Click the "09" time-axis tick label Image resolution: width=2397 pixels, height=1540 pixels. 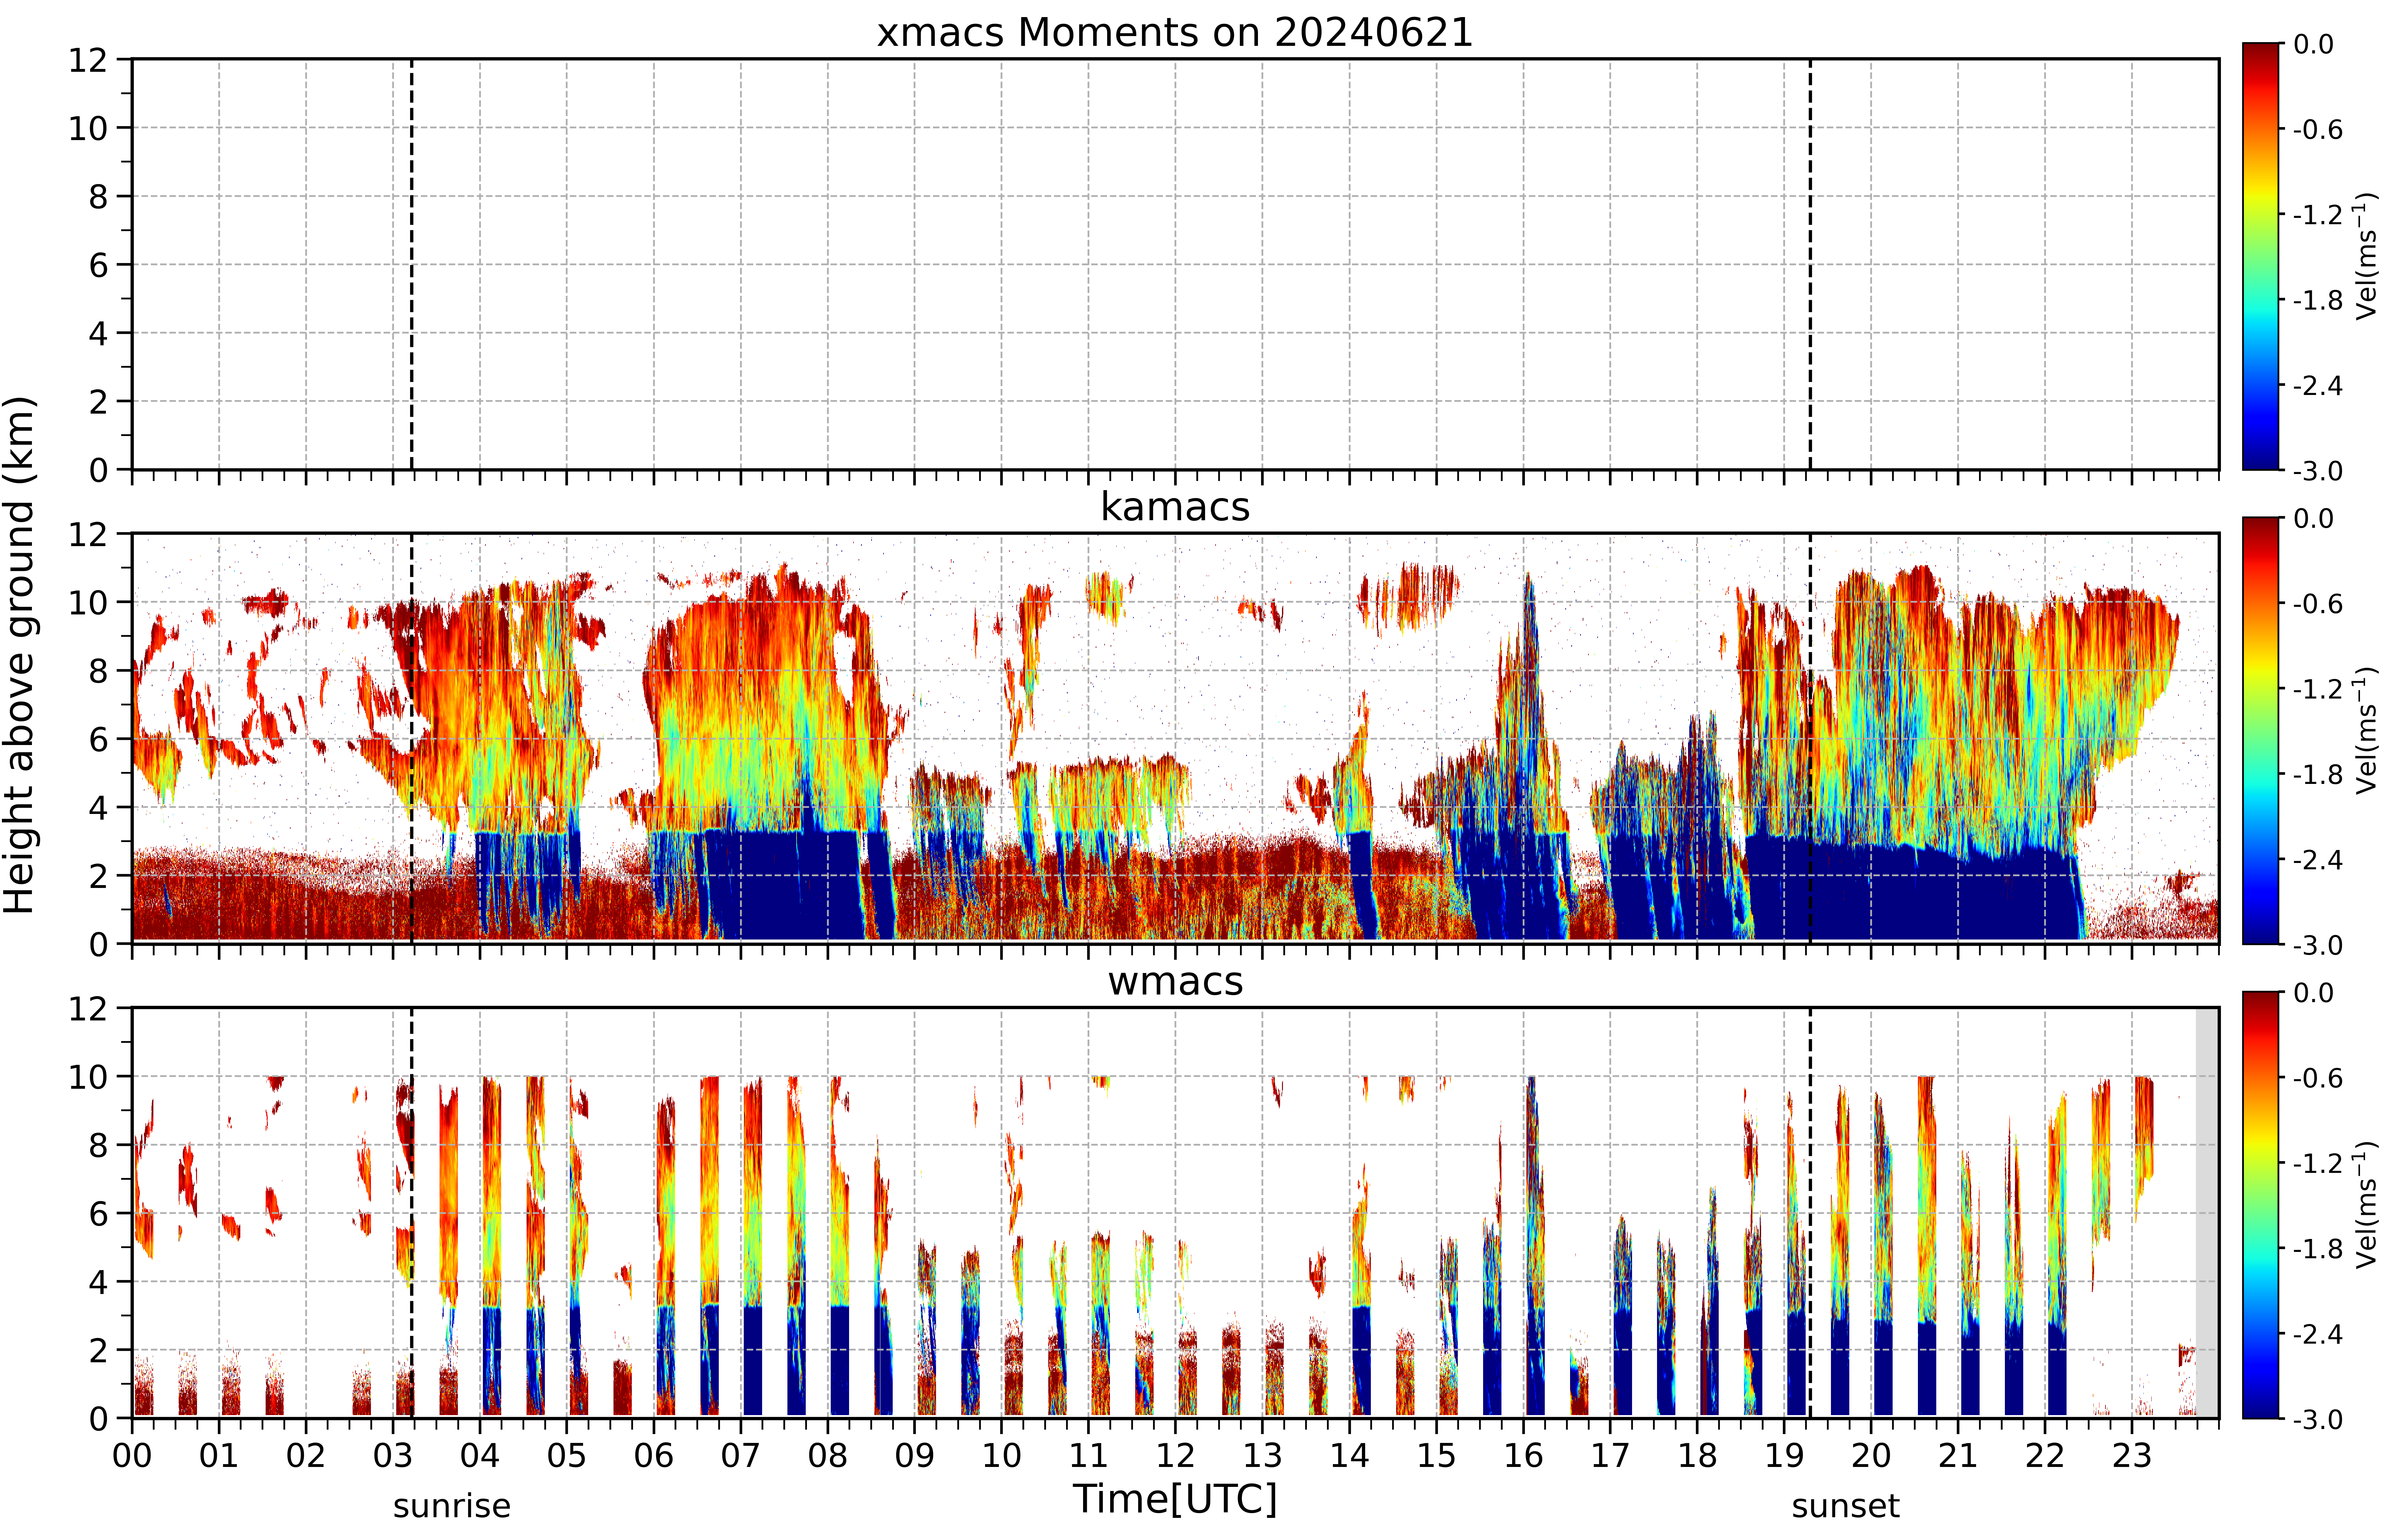[915, 1456]
